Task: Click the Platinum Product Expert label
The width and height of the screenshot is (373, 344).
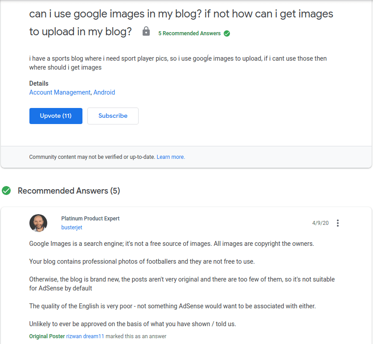Action: pyautogui.click(x=90, y=219)
